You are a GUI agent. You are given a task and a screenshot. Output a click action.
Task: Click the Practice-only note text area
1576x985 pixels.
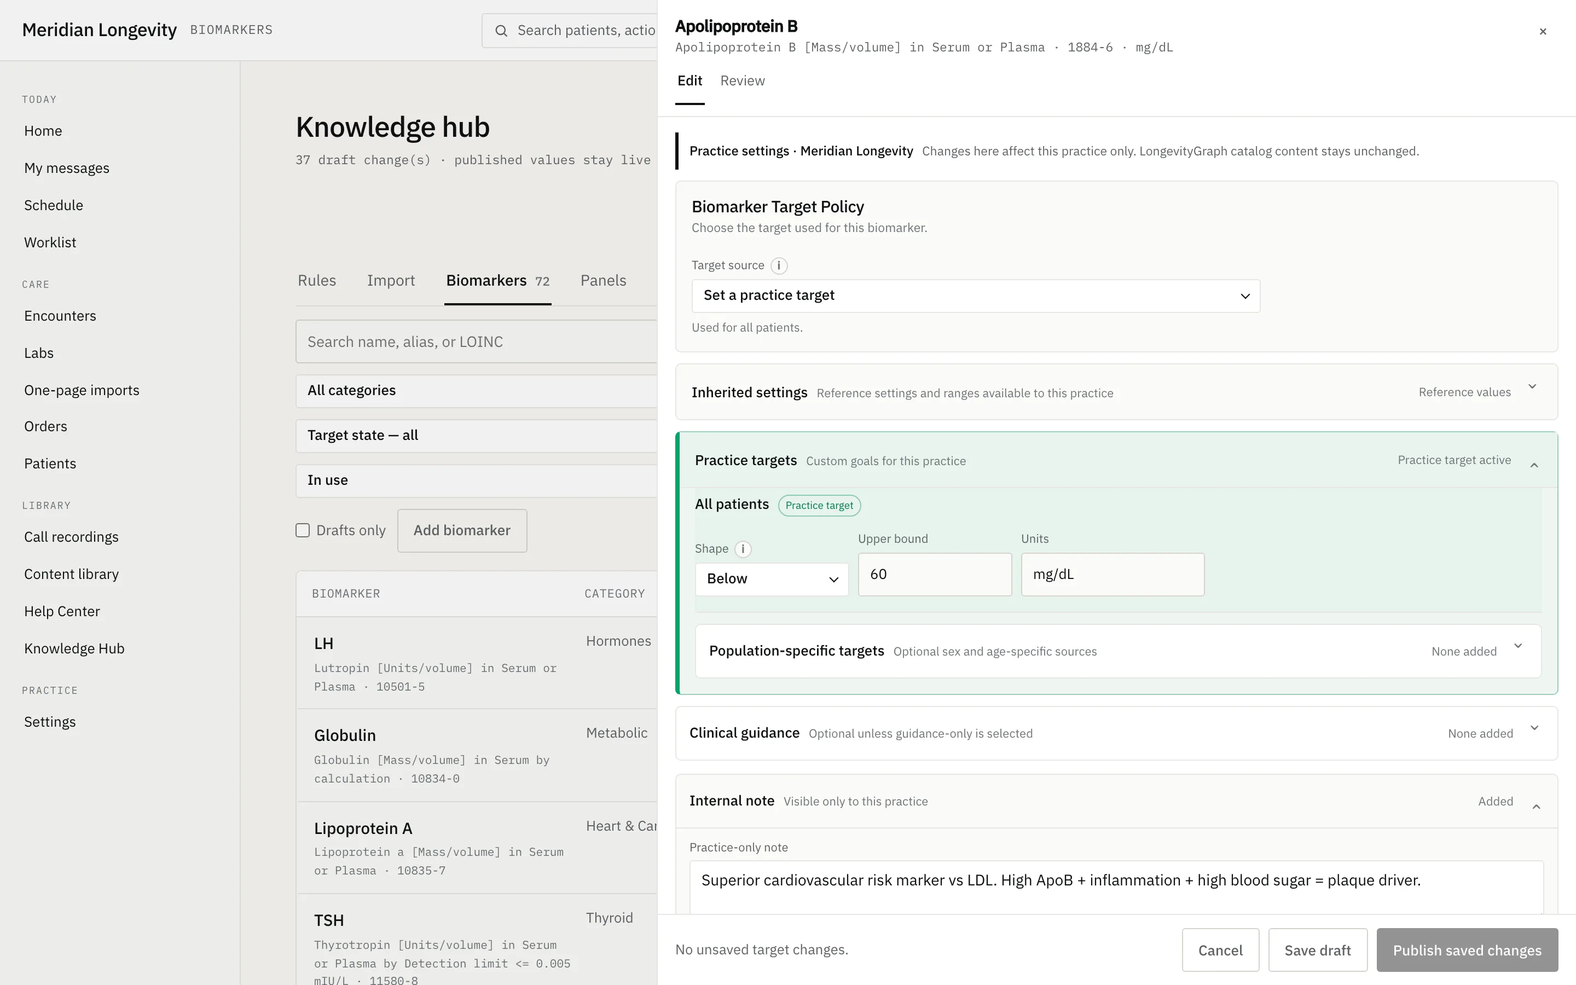click(1116, 887)
